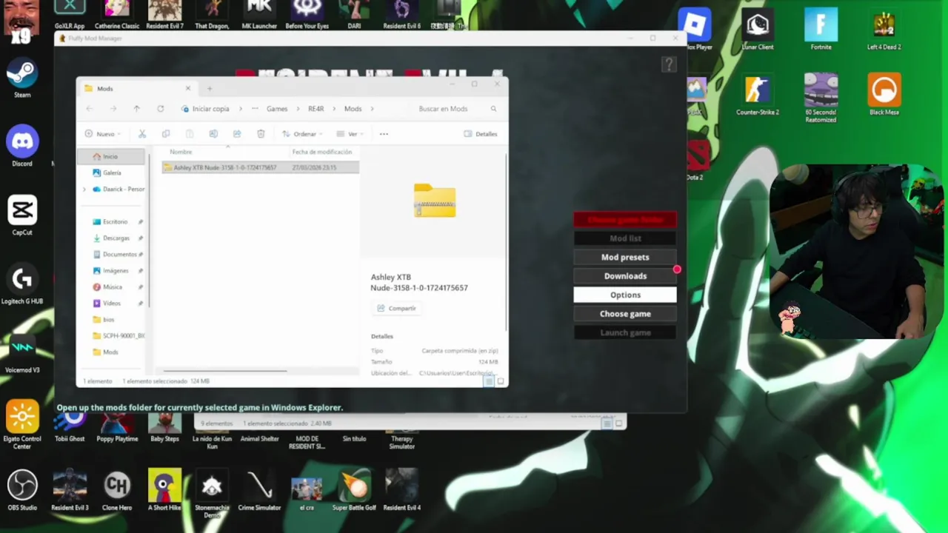This screenshot has width=948, height=533.
Task: Click the Delete trash icon in Explorer toolbar
Action: click(x=261, y=134)
